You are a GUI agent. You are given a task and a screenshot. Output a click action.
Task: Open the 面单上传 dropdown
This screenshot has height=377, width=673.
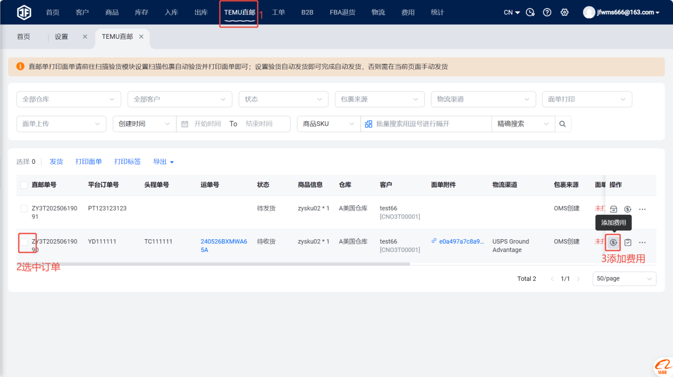(61, 124)
